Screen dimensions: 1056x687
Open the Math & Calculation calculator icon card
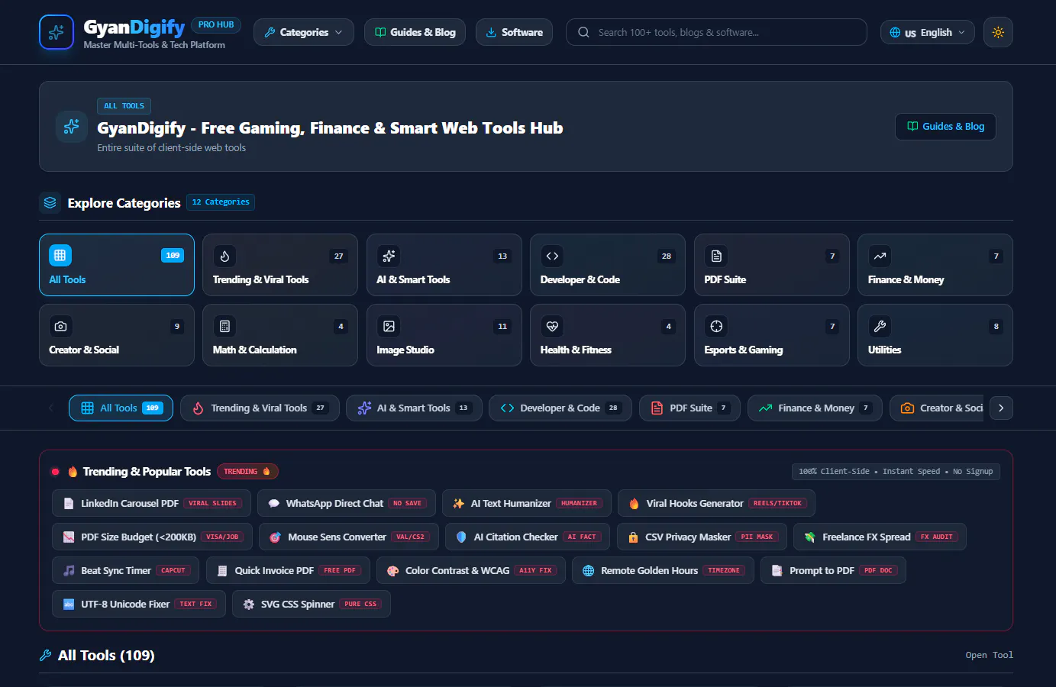pos(280,335)
